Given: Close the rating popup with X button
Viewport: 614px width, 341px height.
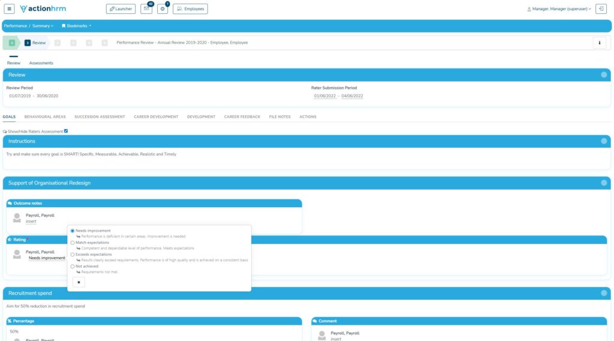Looking at the screenshot, I should (x=79, y=282).
